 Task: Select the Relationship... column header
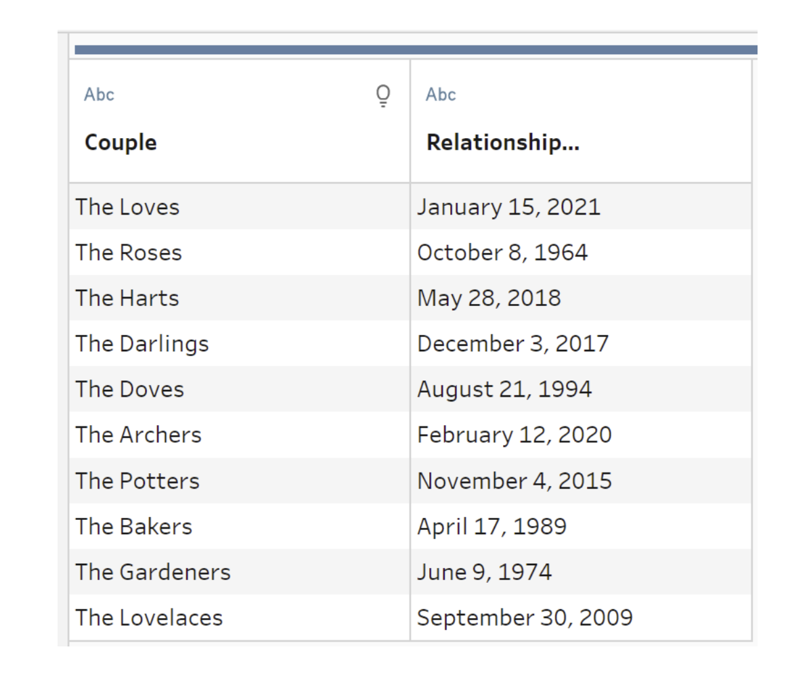pyautogui.click(x=502, y=142)
